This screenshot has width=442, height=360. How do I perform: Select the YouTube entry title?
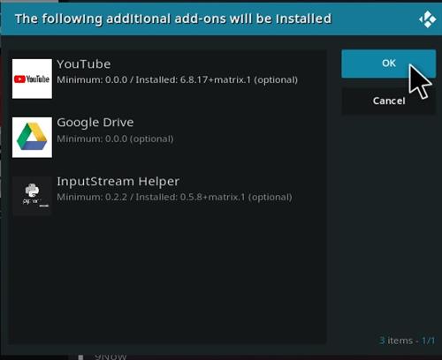click(x=84, y=64)
